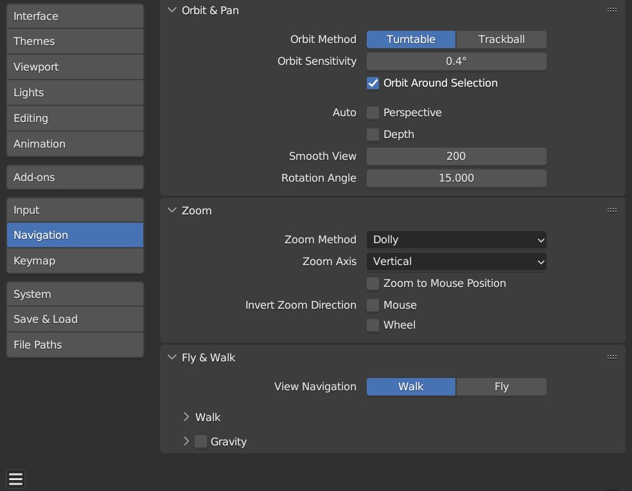Expand the Walk settings
Image resolution: width=632 pixels, height=491 pixels.
186,417
